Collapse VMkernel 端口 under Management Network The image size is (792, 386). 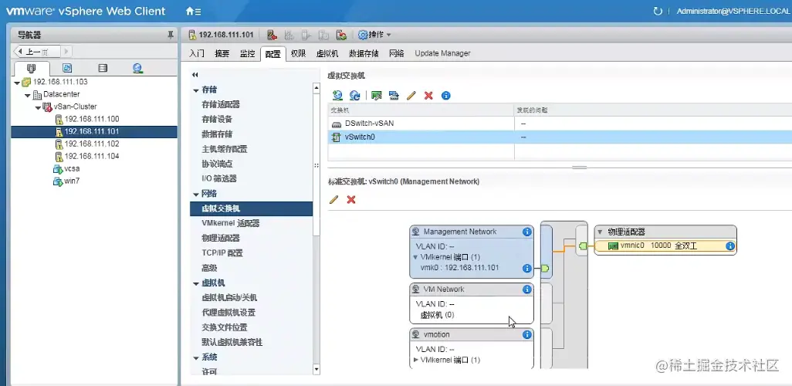pos(416,257)
